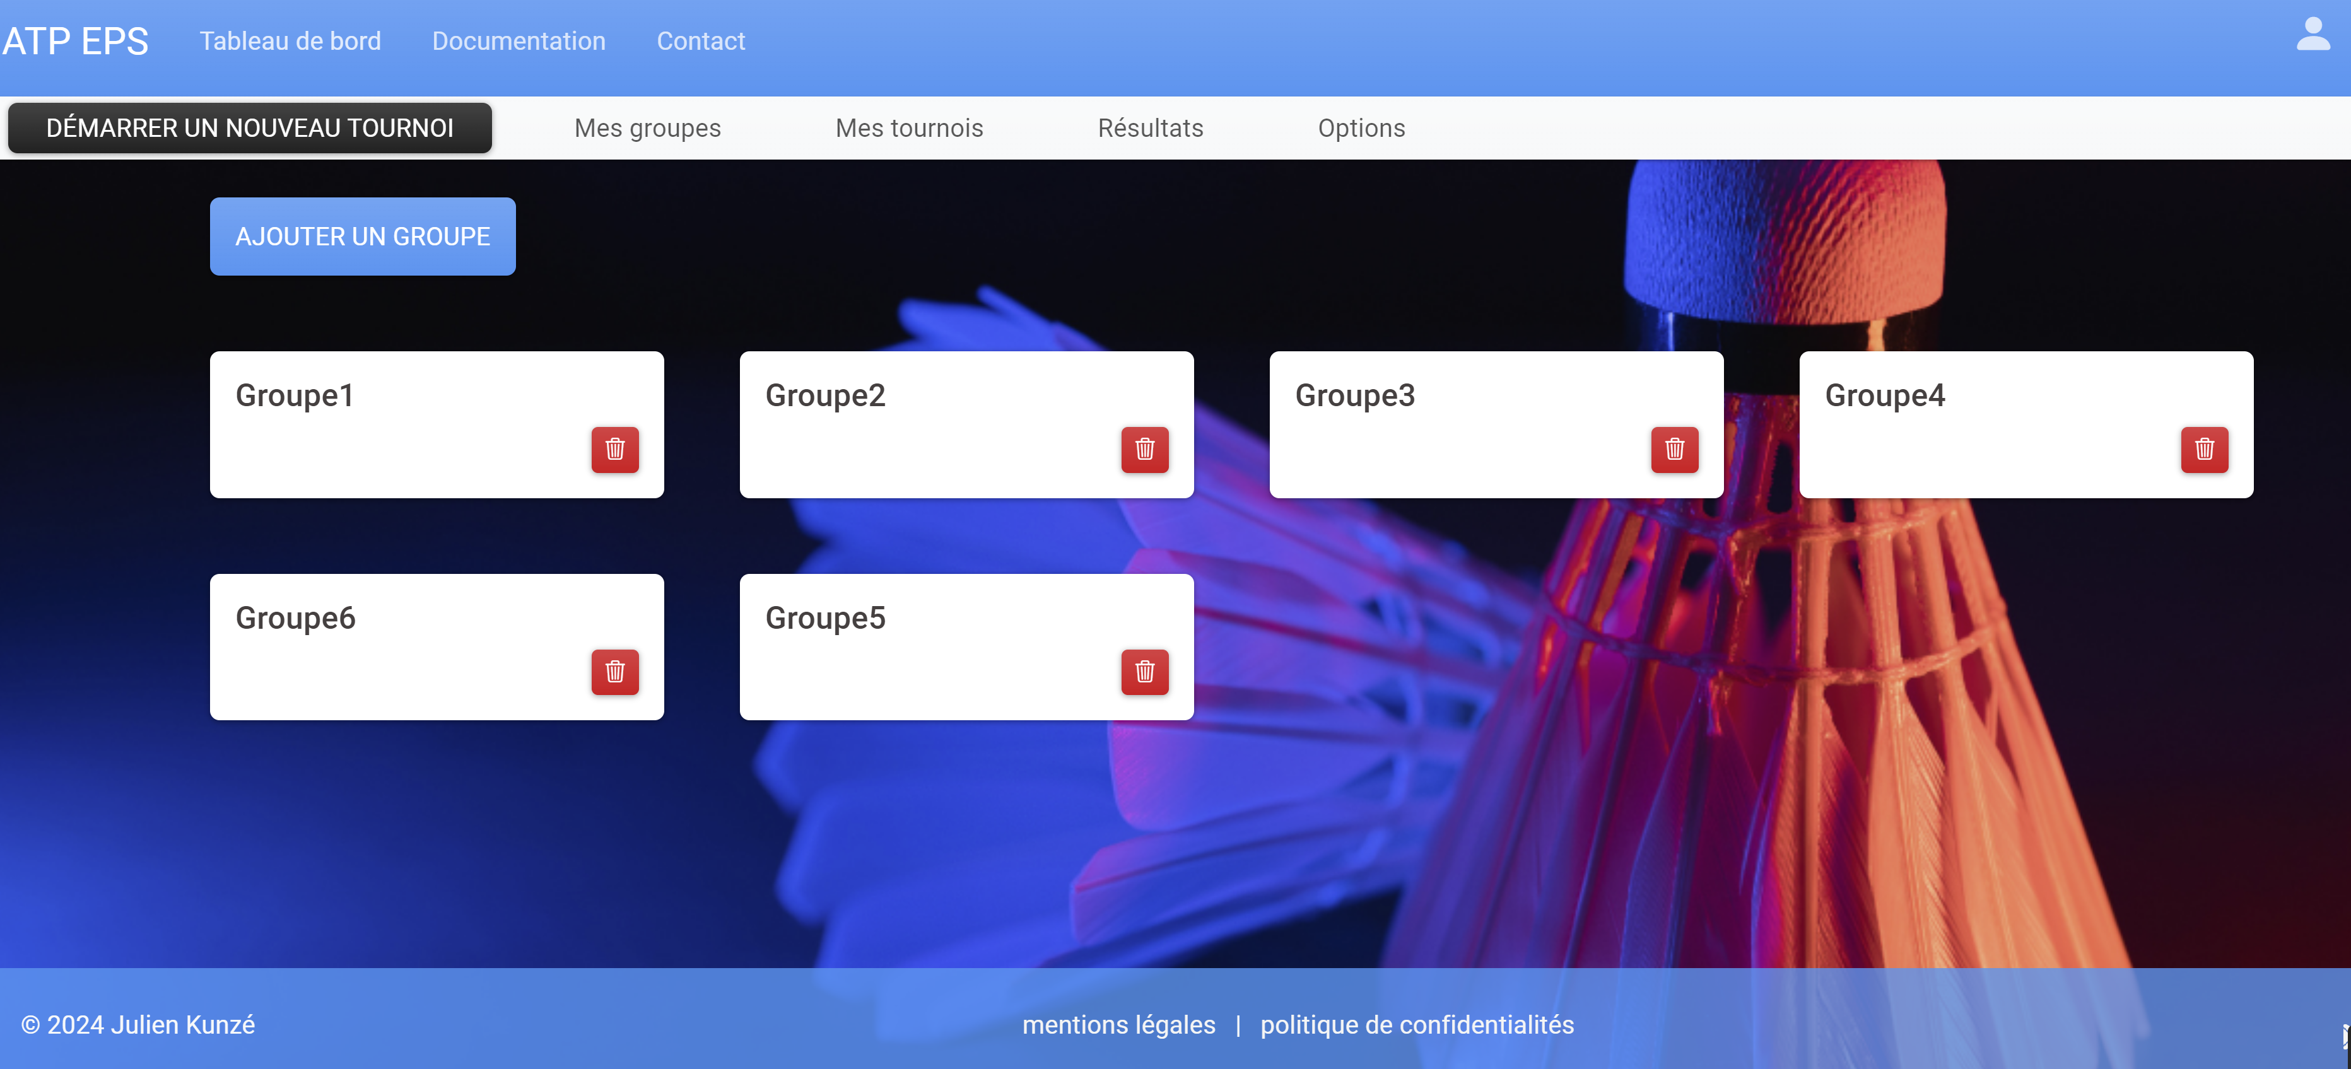Switch to the Mes tournois tab
The width and height of the screenshot is (2351, 1069).
(909, 127)
